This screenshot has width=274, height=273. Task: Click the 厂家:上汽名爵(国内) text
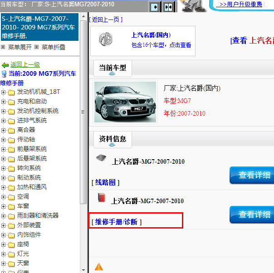192,88
